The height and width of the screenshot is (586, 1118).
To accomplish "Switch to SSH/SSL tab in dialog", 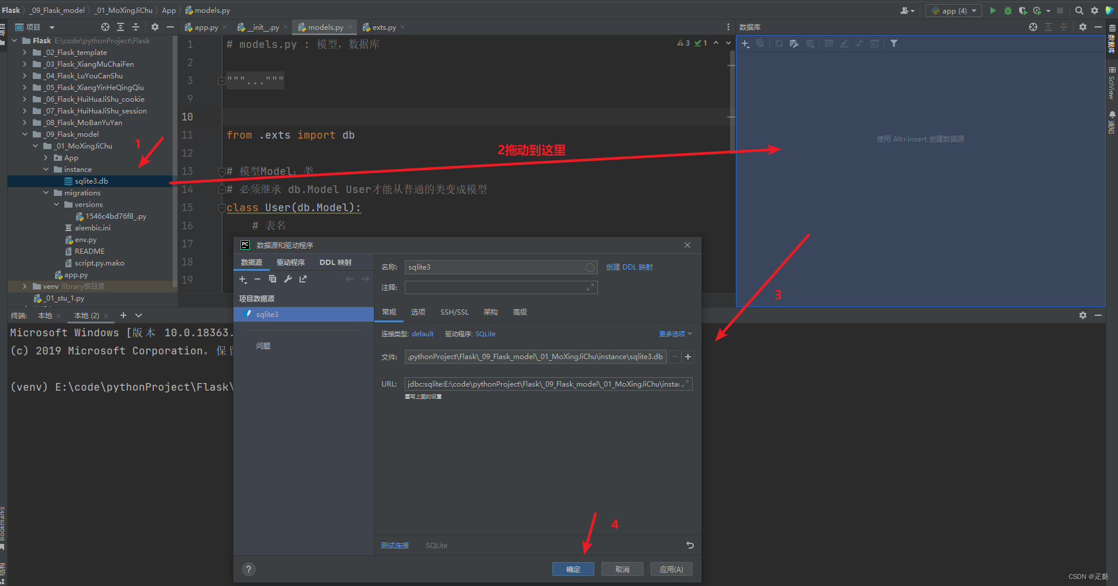I will (455, 312).
